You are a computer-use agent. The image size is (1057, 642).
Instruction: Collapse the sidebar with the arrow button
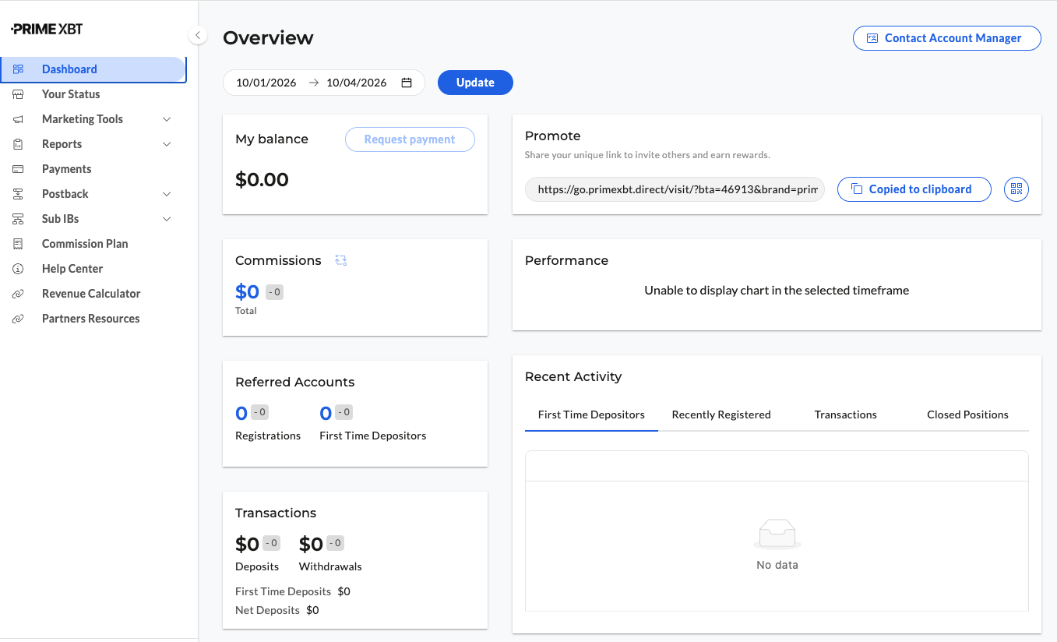[x=198, y=35]
